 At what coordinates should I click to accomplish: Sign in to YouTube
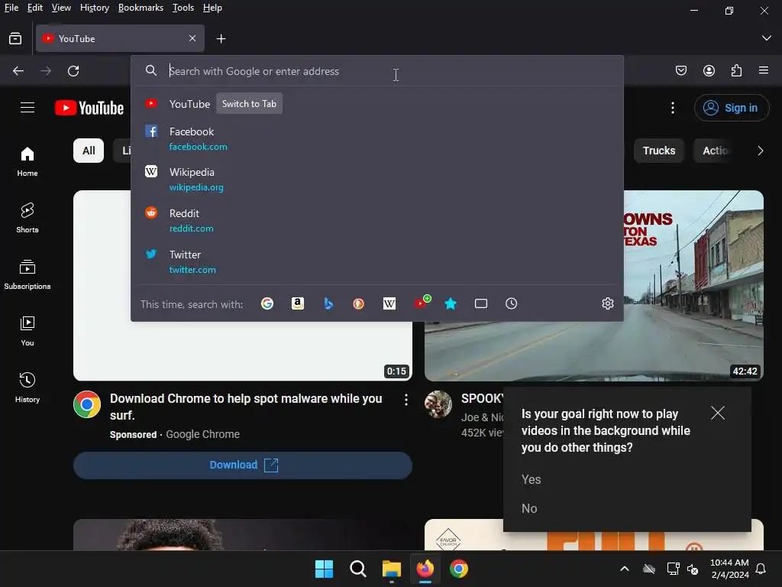point(731,108)
